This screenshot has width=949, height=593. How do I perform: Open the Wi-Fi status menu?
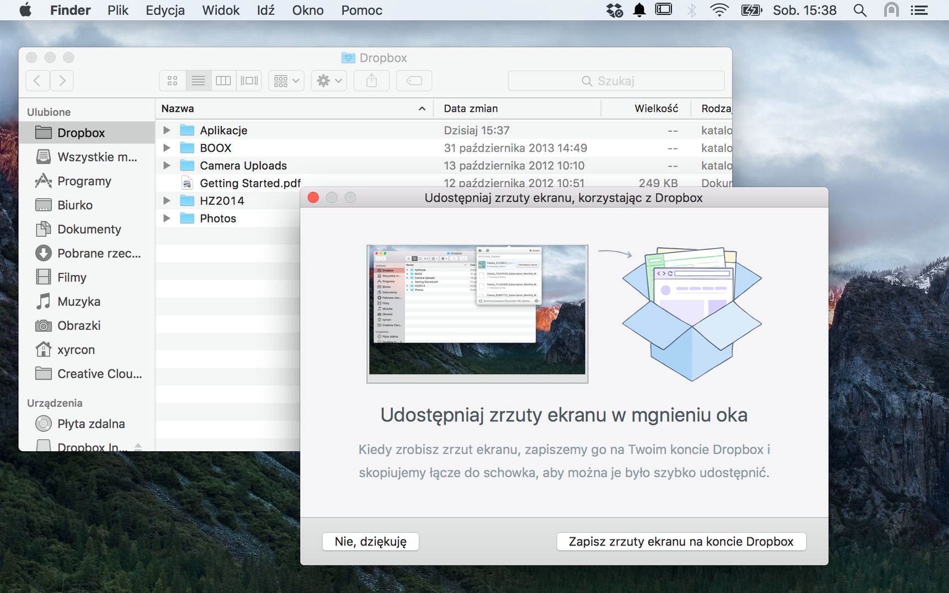pyautogui.click(x=719, y=10)
